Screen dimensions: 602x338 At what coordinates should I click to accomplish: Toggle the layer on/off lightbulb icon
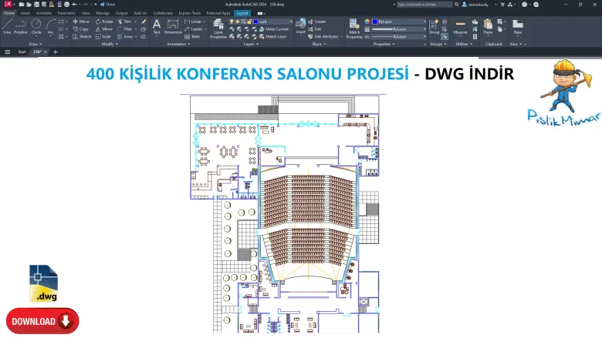(x=232, y=22)
